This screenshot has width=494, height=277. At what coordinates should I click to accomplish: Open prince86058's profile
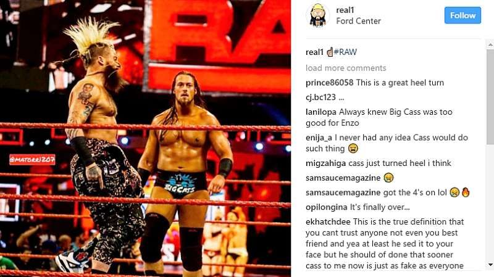329,83
